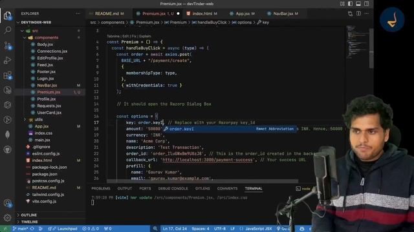Change encoding via UTF-8 status item

click(220, 229)
